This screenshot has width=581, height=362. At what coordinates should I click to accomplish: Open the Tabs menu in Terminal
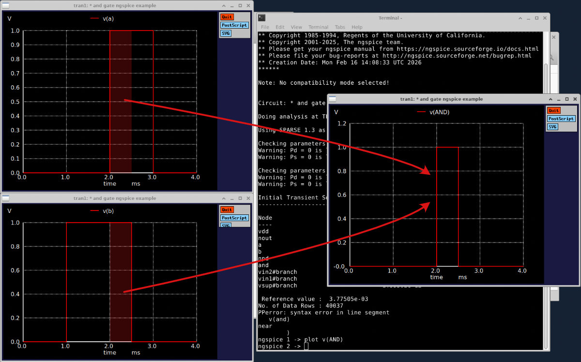pyautogui.click(x=340, y=27)
